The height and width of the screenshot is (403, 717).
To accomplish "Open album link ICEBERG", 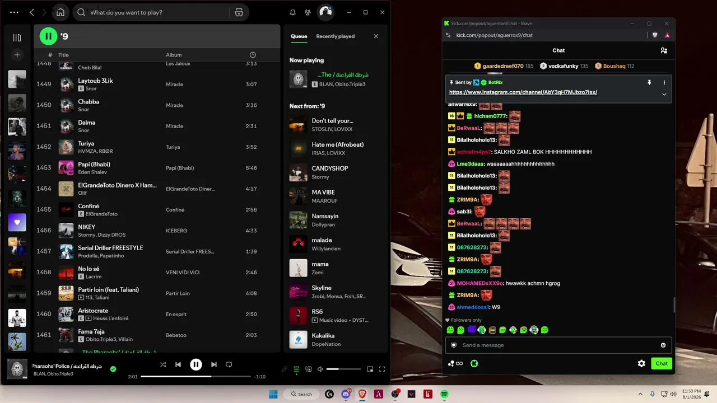I will [x=176, y=231].
